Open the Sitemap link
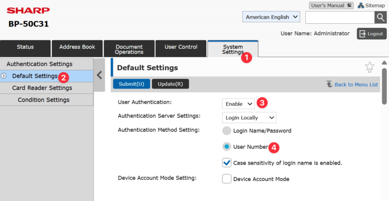The width and height of the screenshot is (389, 201). click(x=371, y=5)
